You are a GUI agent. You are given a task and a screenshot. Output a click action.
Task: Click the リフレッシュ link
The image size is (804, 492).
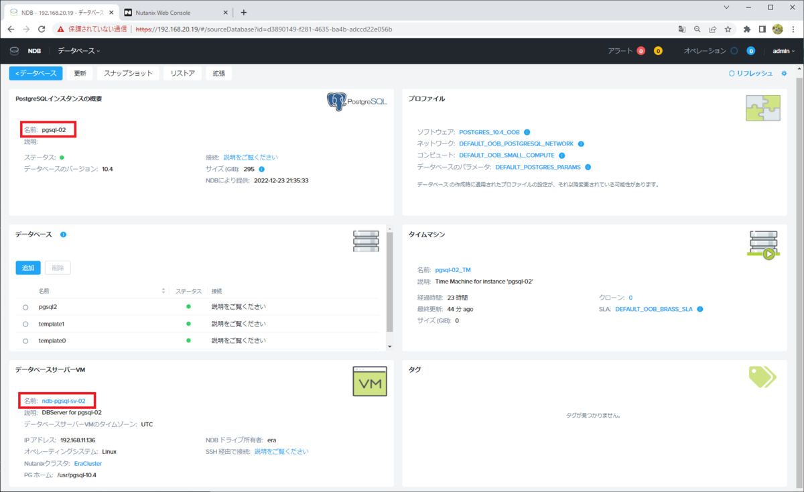[750, 74]
